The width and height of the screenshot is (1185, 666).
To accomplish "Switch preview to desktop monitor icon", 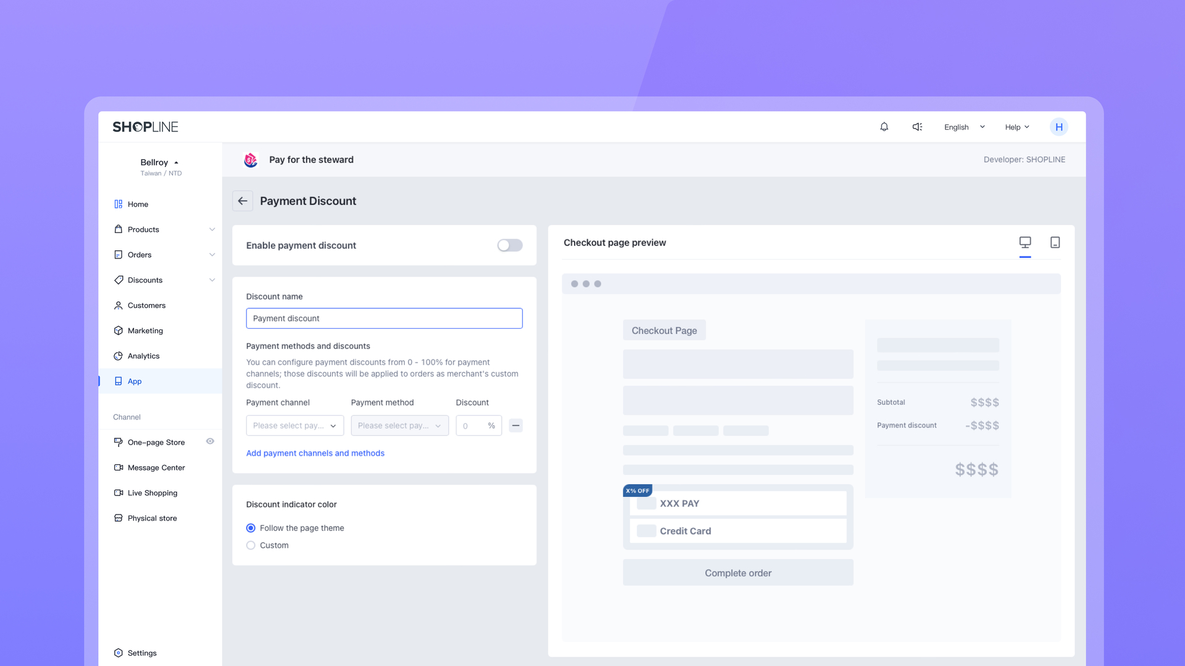I will tap(1025, 242).
